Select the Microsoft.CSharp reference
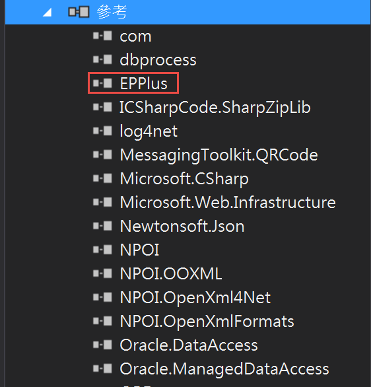Screen dimensions: 371x387 (x=184, y=179)
